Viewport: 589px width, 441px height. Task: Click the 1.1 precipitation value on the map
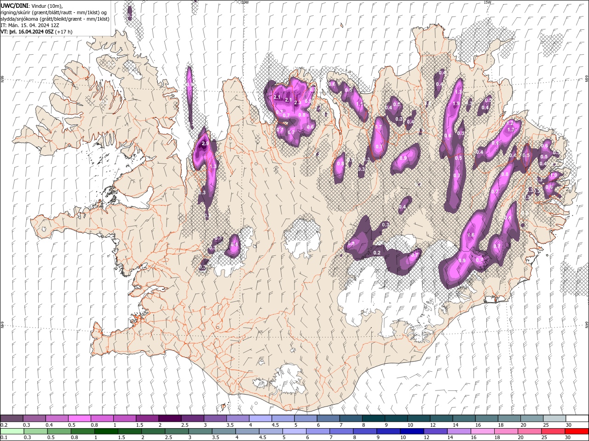point(359,104)
